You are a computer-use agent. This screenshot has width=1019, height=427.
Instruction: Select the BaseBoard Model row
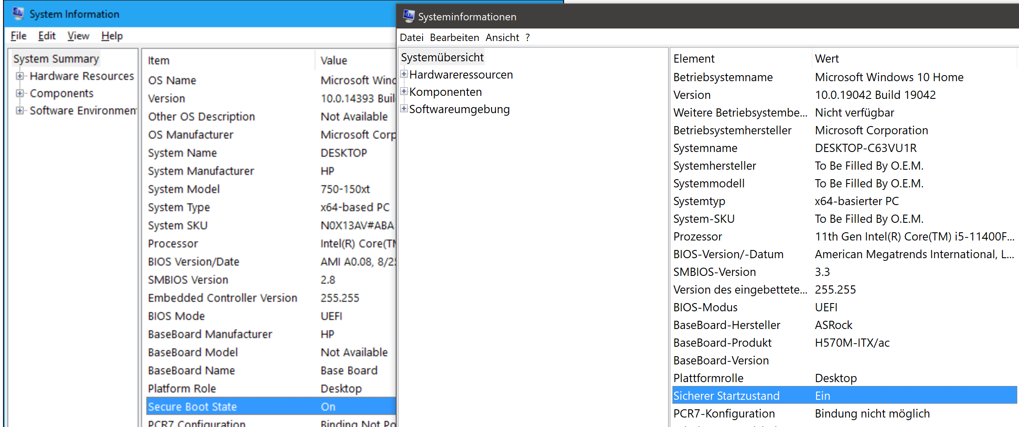click(271, 352)
